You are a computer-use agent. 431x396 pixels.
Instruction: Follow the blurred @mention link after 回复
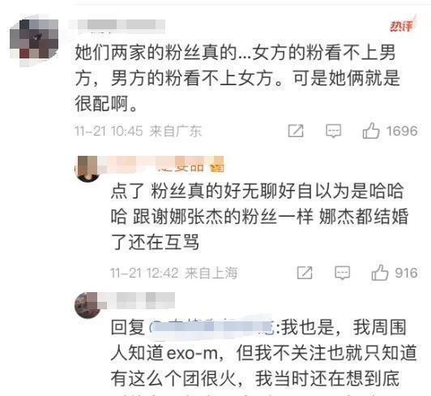(x=212, y=327)
